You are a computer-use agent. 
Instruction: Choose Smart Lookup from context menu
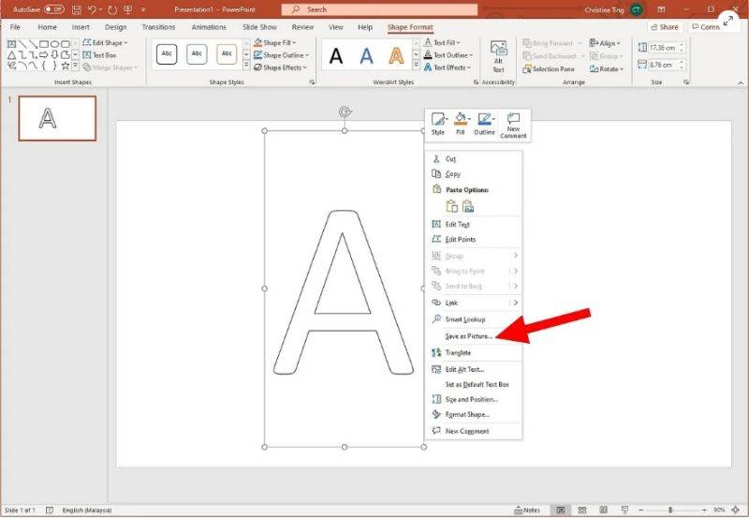tap(474, 319)
